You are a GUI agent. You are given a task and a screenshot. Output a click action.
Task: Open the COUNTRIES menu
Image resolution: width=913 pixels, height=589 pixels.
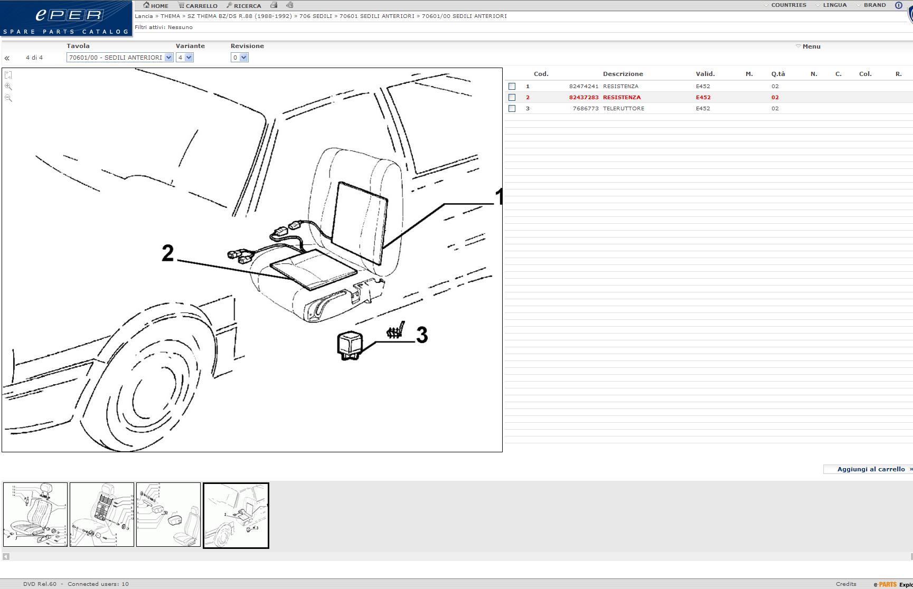click(x=788, y=5)
